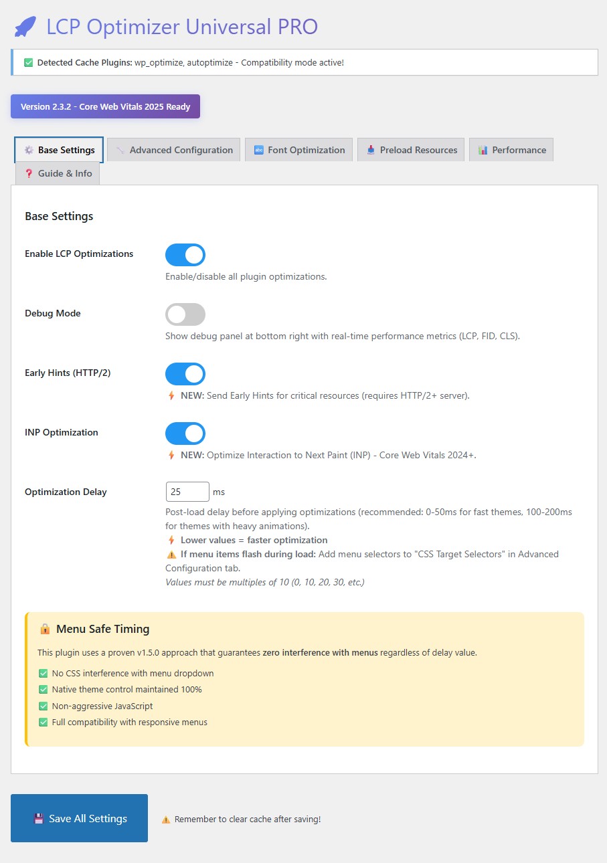Turn on the Debug Mode switch

click(185, 314)
